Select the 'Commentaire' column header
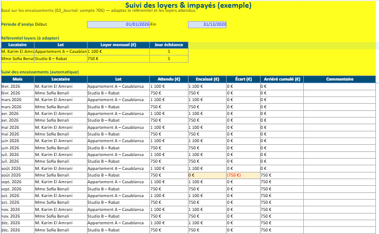The width and height of the screenshot is (379, 234). tap(339, 80)
